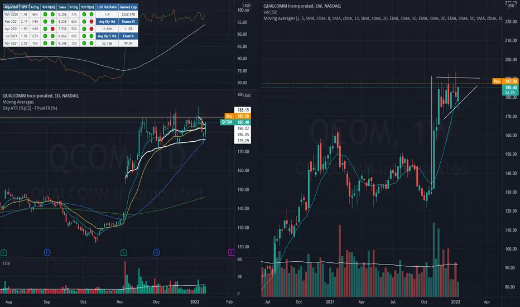Select Day ATR (%)/($) - TRvsATR indicator legend
Viewport: 520px width, 307px height.
(x=30, y=108)
